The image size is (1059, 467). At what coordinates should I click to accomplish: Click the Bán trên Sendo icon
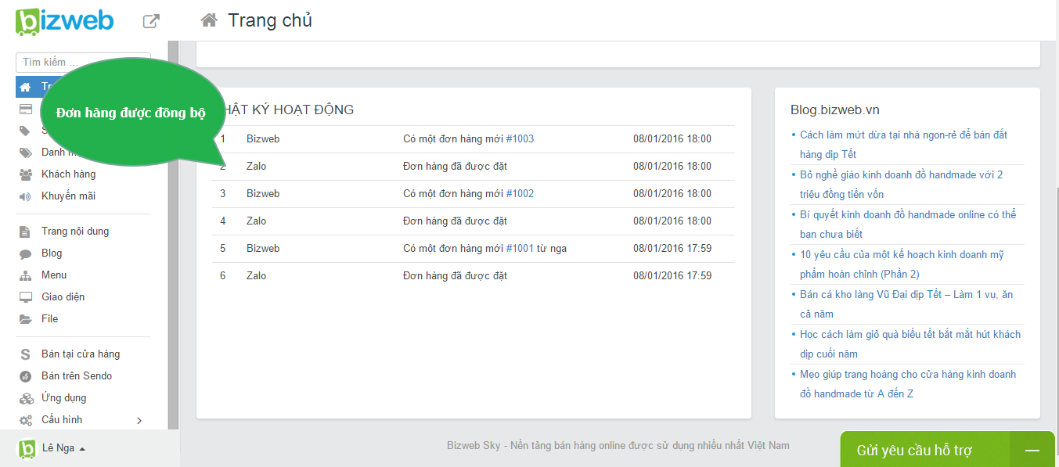point(26,376)
